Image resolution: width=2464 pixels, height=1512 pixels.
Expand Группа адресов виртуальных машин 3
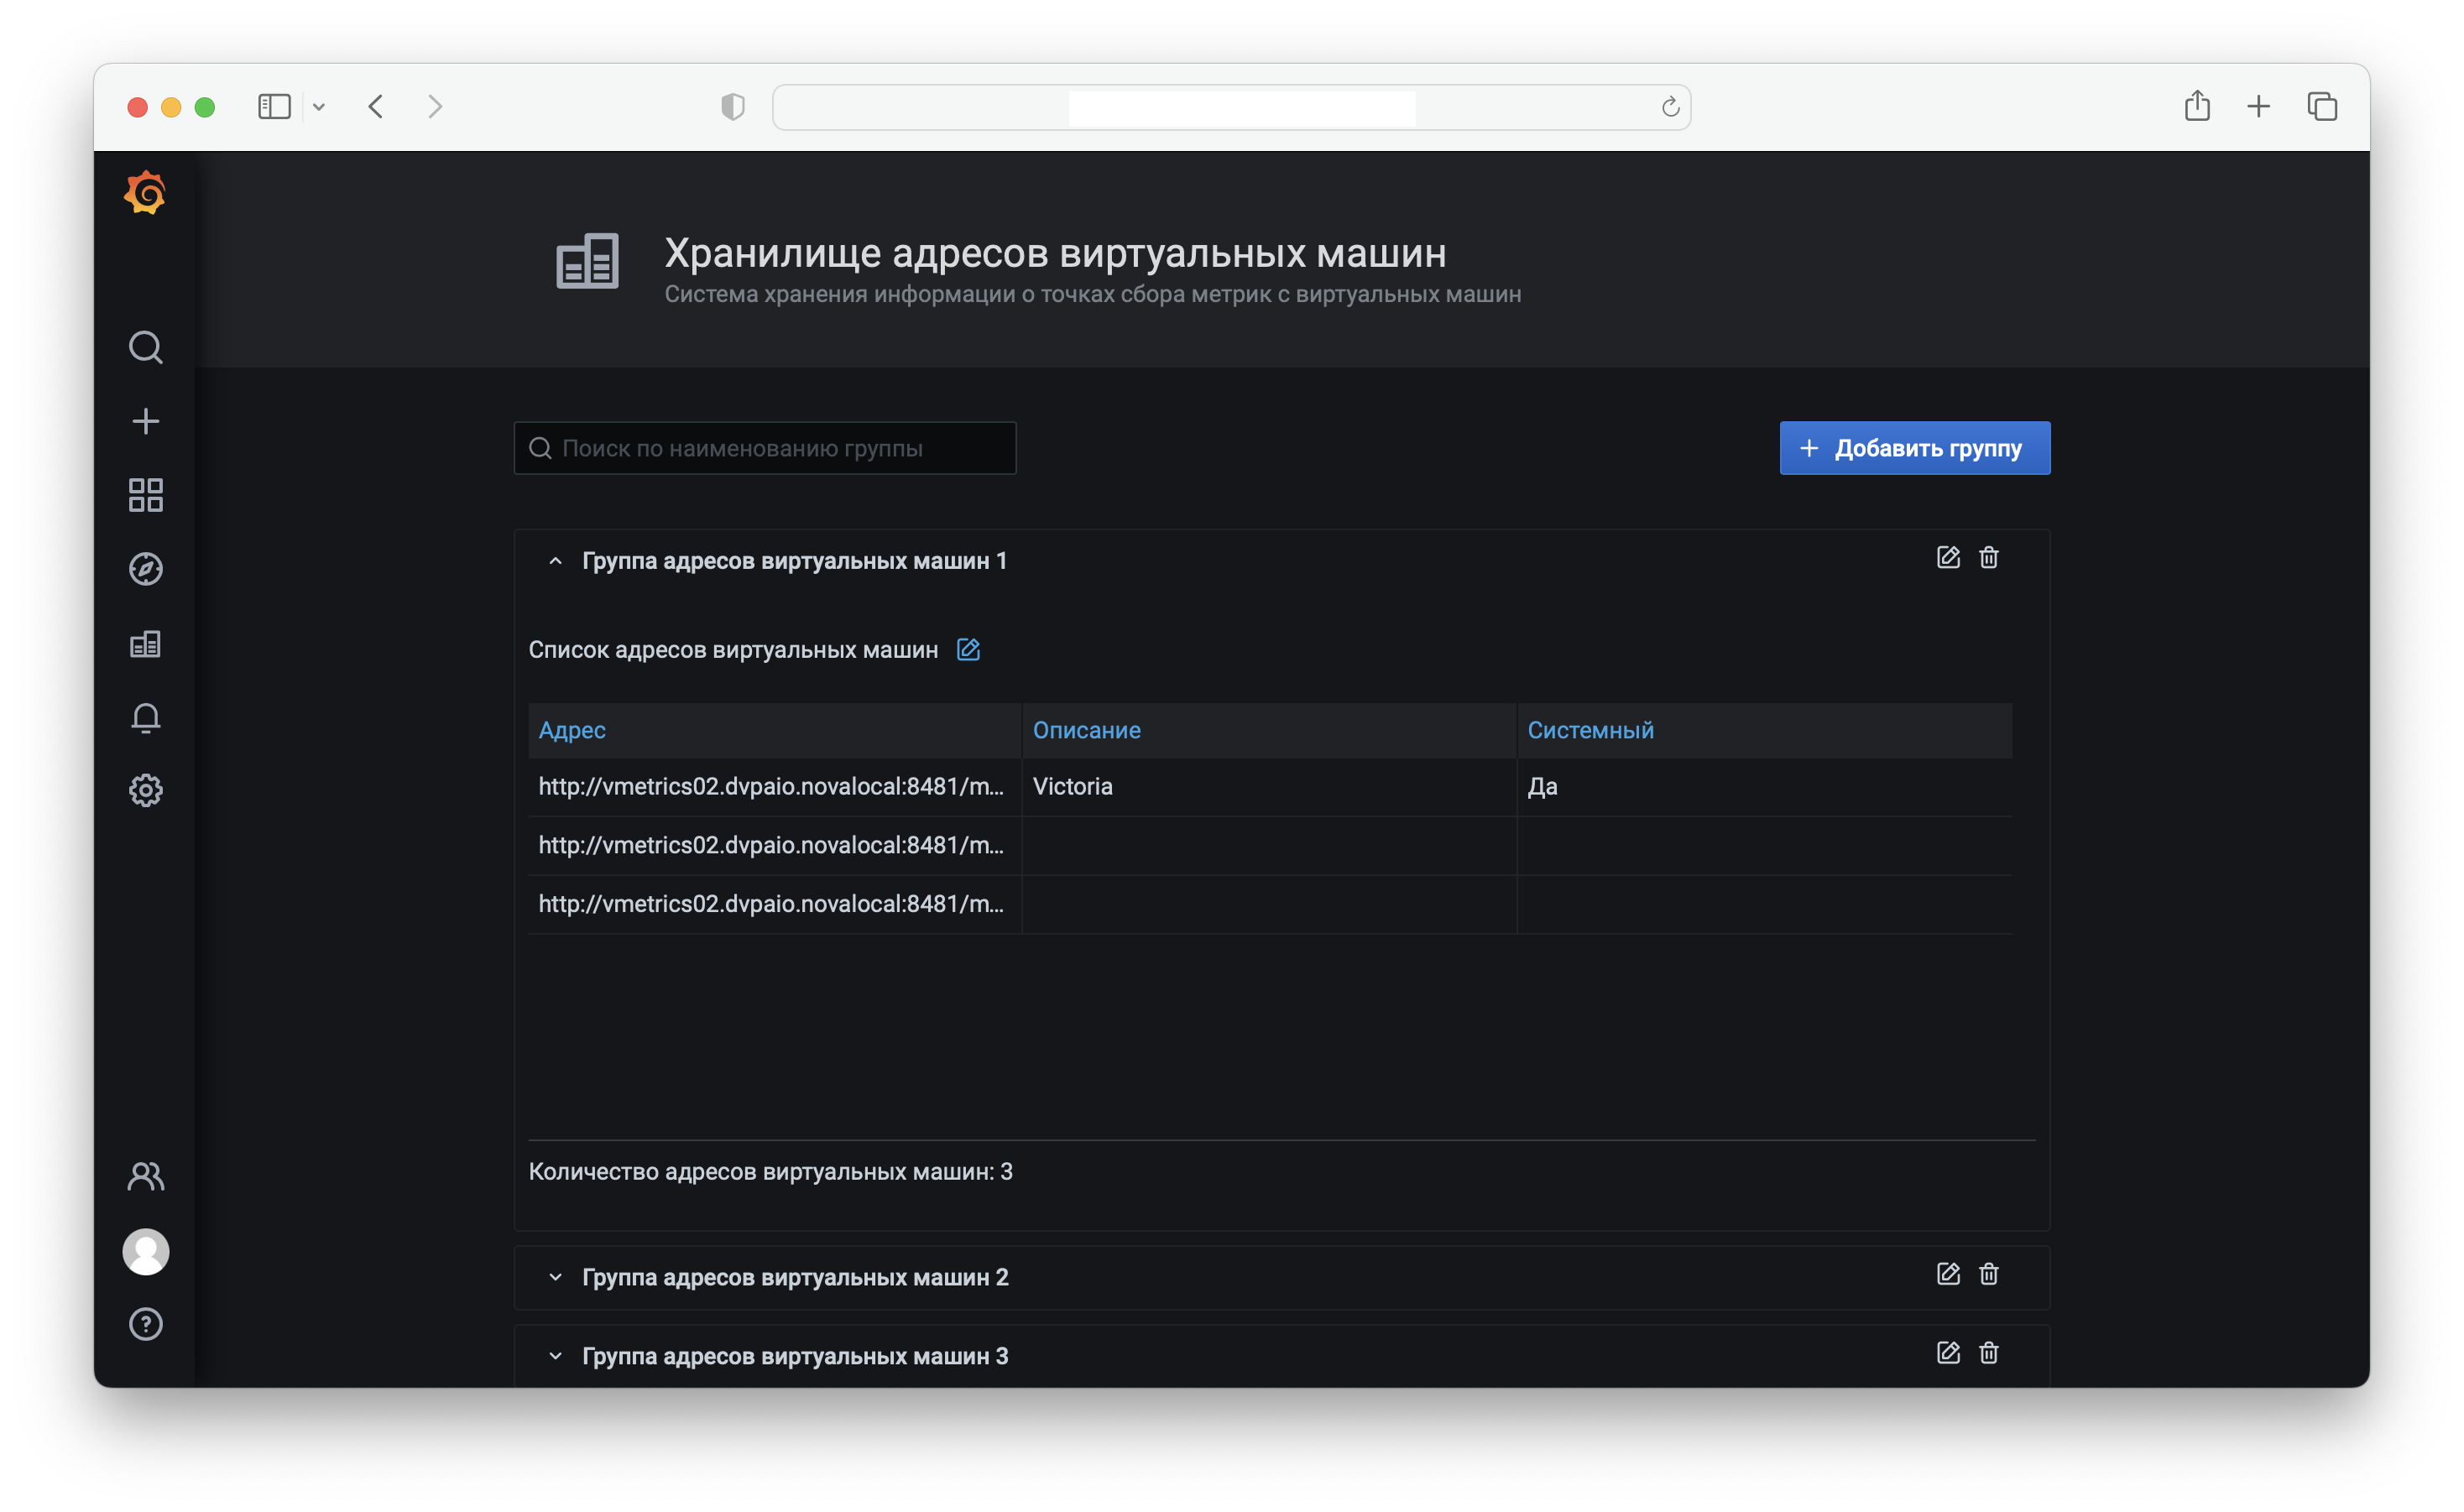pyautogui.click(x=556, y=1356)
